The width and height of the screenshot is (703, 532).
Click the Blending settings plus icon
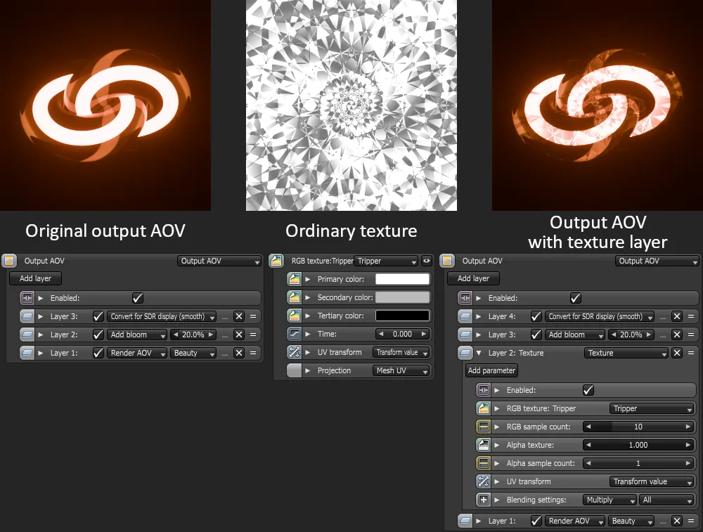(x=483, y=500)
